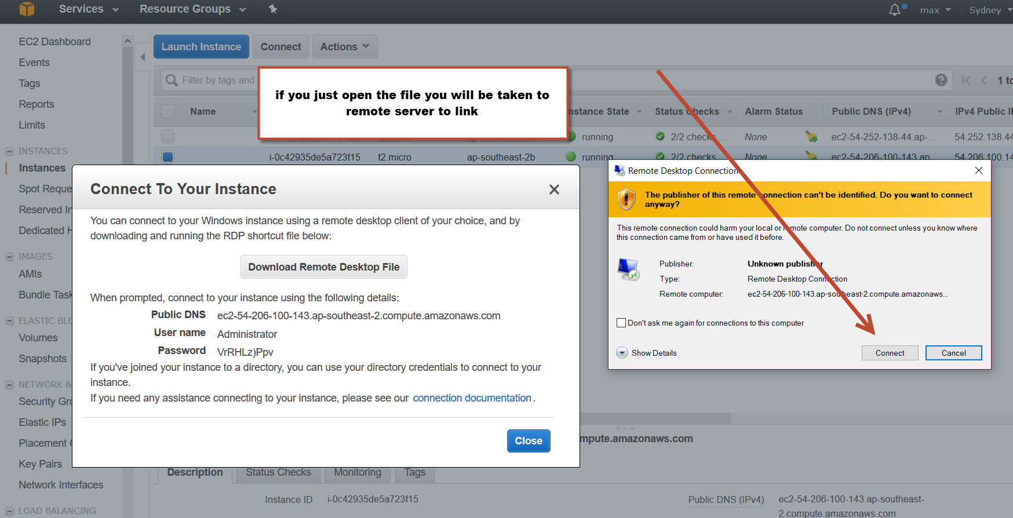This screenshot has height=518, width=1013.
Task: Open the connection documentation link
Action: coord(472,398)
